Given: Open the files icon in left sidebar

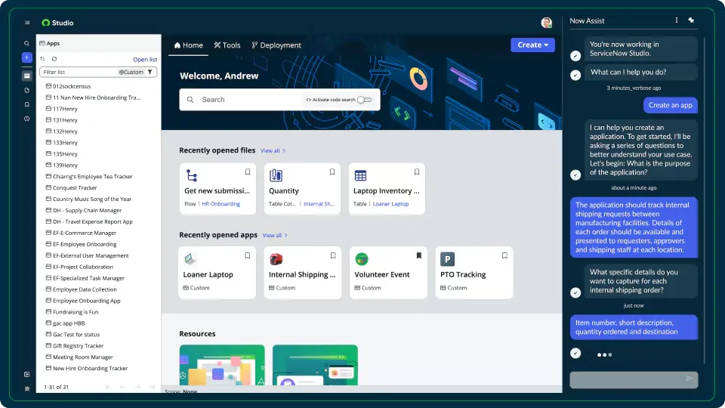Looking at the screenshot, I should click(x=27, y=90).
